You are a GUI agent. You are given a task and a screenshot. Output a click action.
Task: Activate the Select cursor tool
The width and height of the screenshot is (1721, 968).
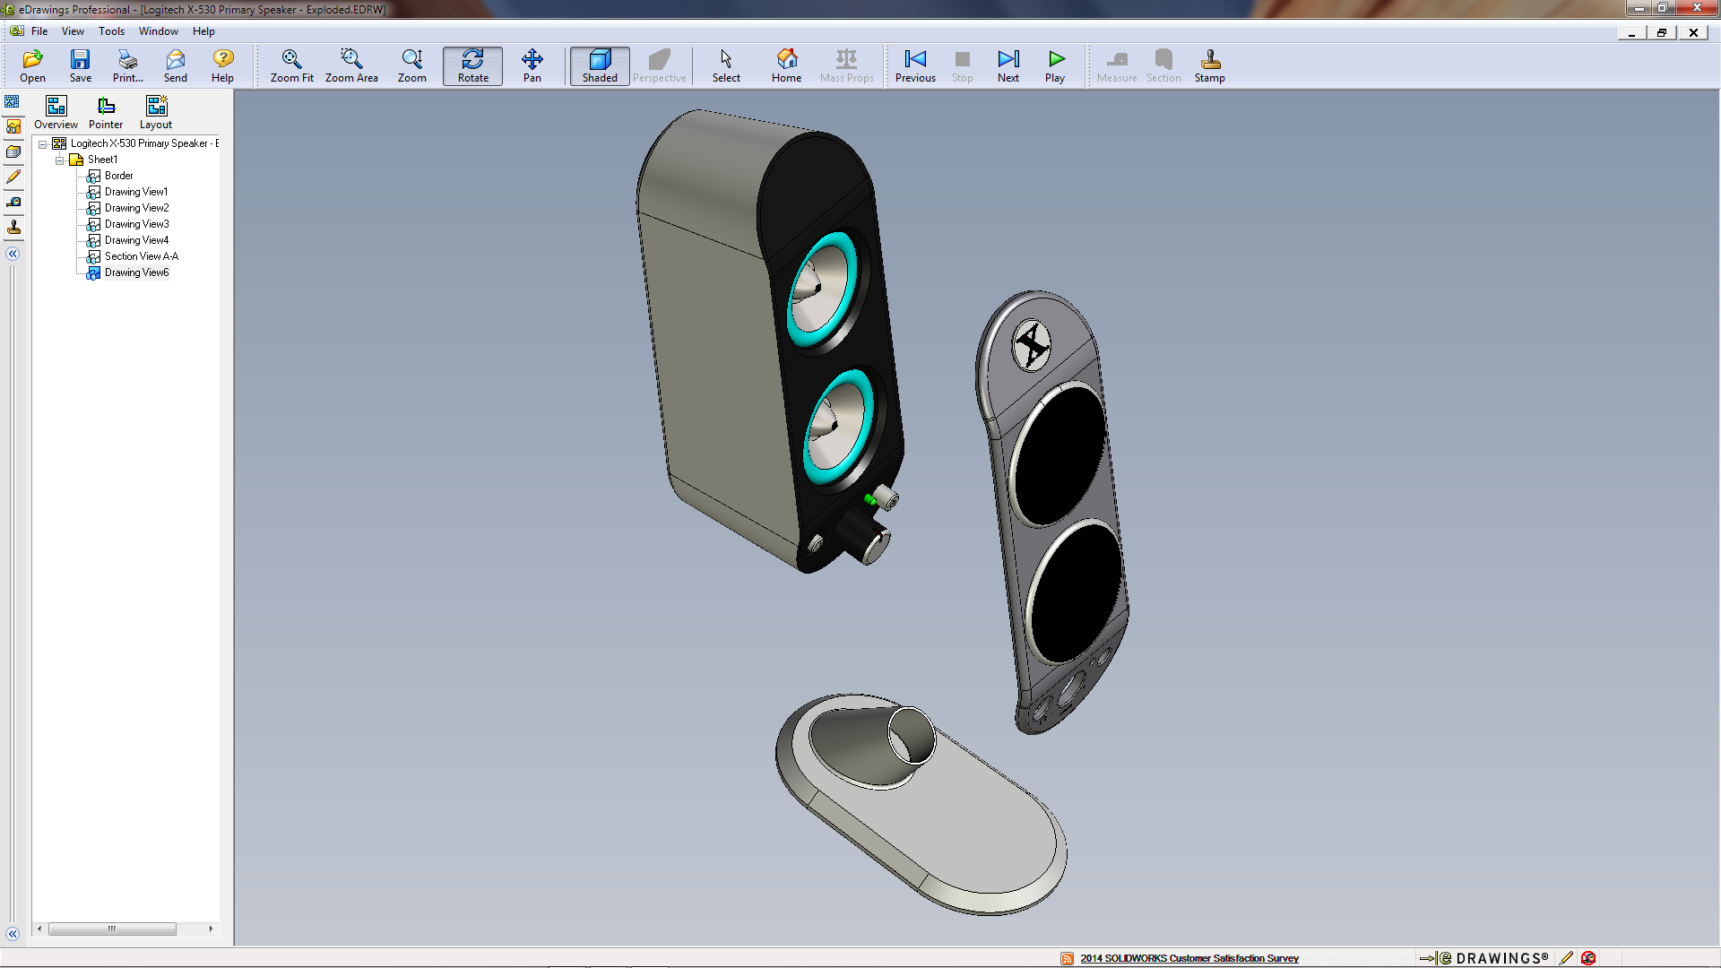(726, 59)
